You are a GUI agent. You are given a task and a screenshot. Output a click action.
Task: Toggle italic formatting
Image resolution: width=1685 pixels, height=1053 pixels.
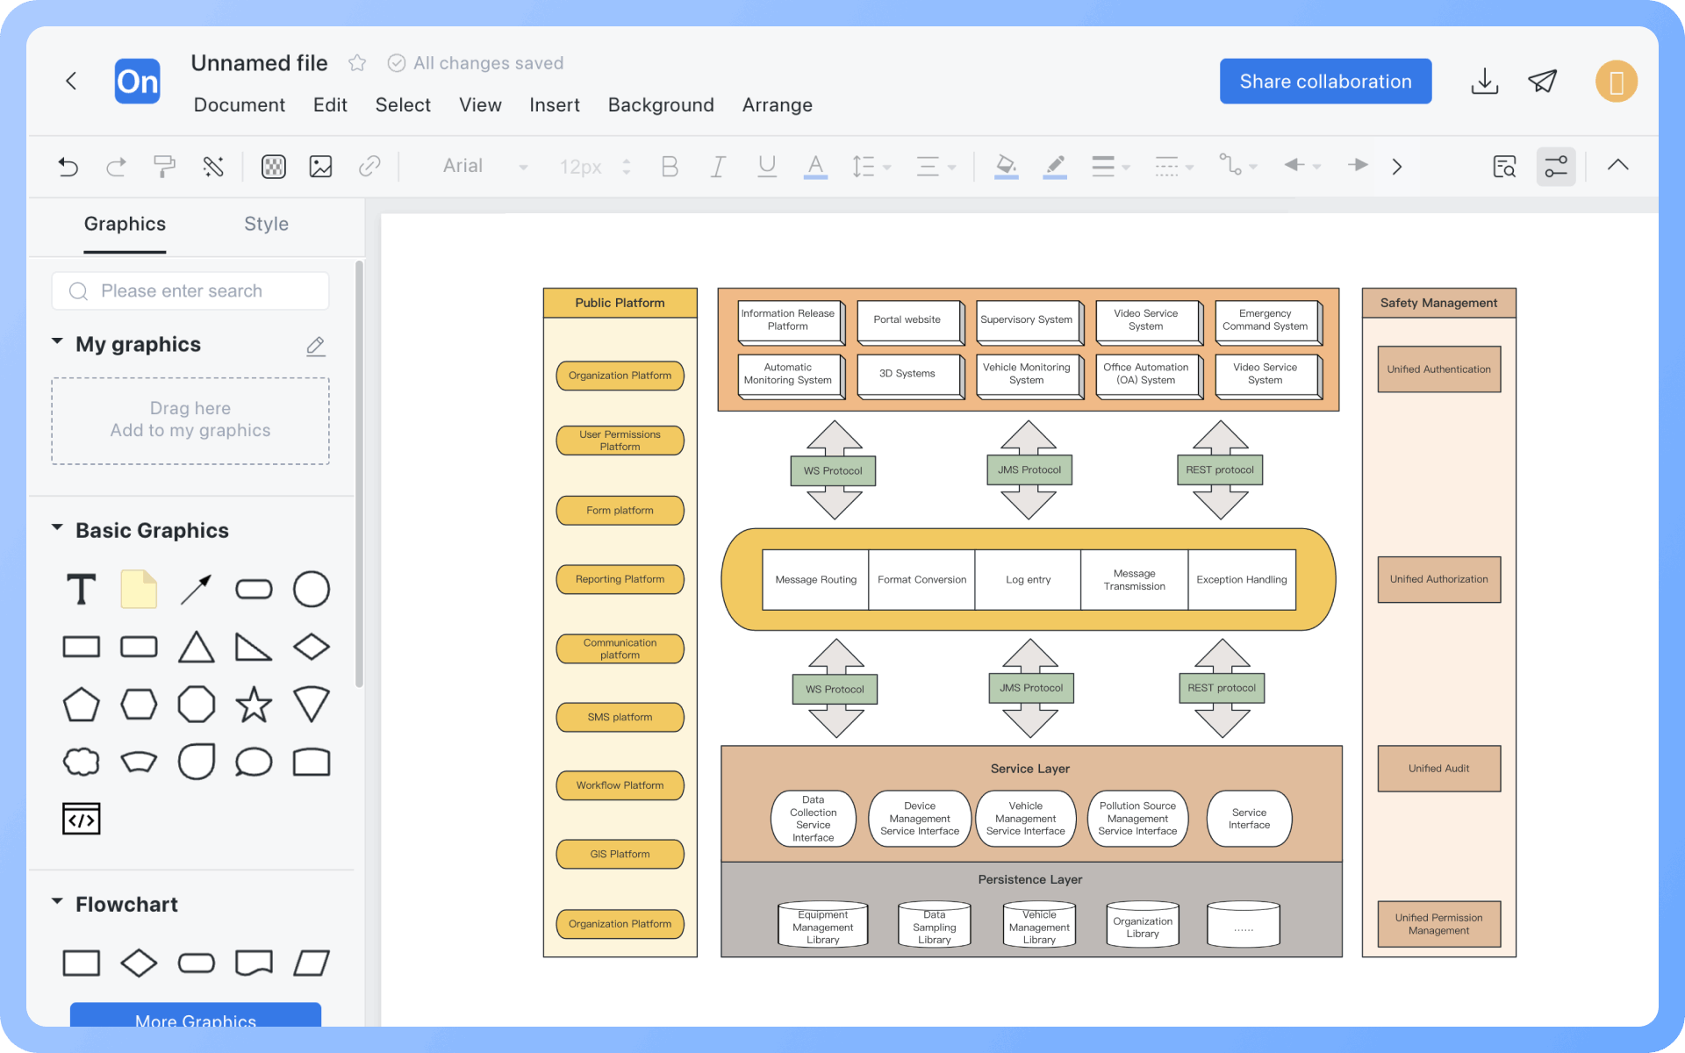pos(718,166)
